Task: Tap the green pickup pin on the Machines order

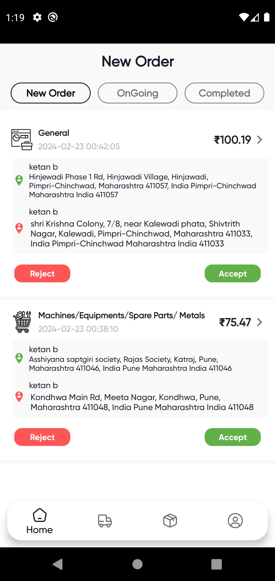Action: click(x=19, y=358)
